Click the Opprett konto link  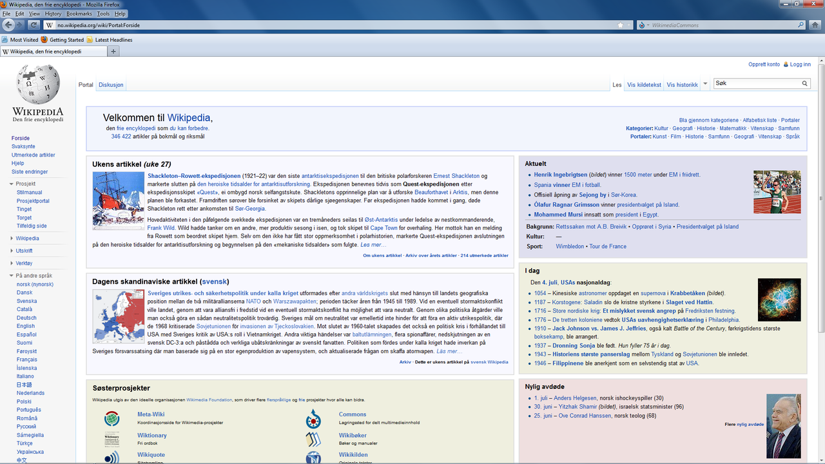764,64
